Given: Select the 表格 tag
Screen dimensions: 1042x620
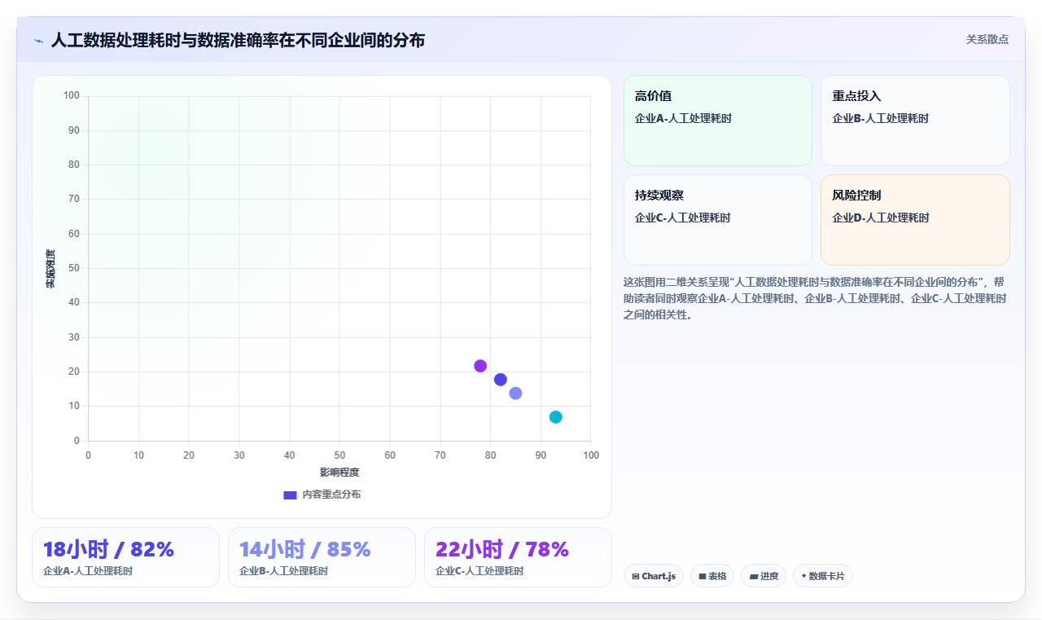Looking at the screenshot, I should pyautogui.click(x=712, y=576).
